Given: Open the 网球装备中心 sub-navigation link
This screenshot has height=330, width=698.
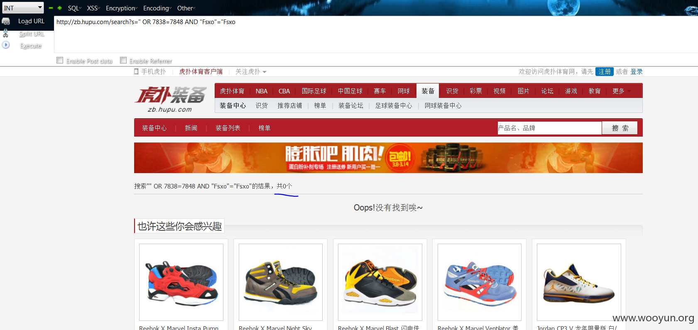Looking at the screenshot, I should (443, 105).
